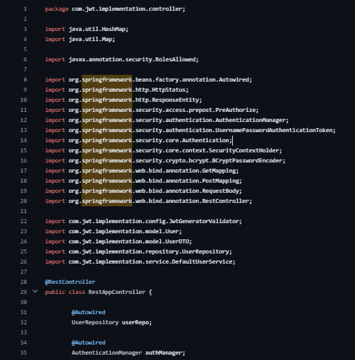Viewport: 355px width, 360px height.
Task: Click 'model.User;' import on line 23
Action: (x=163, y=231)
